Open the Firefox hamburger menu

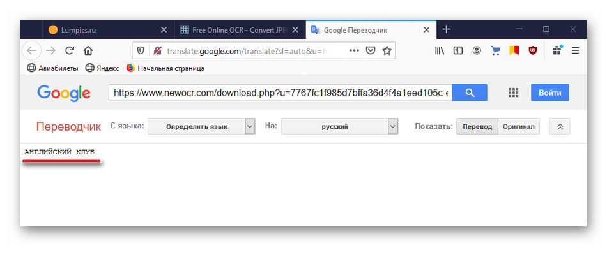(575, 50)
